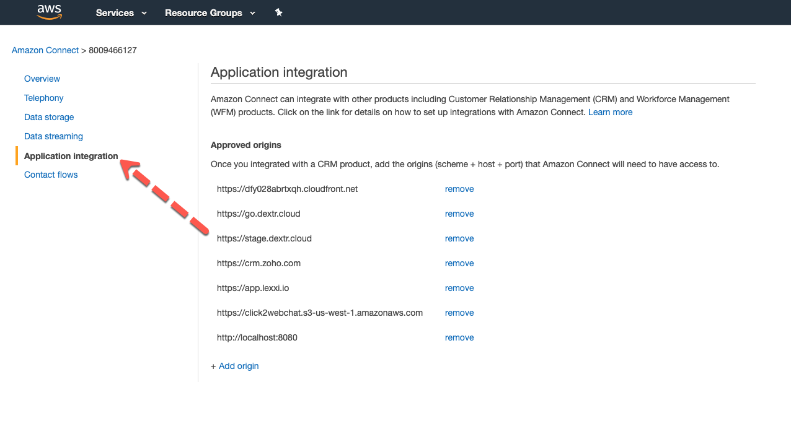Select Application integration sidebar item

point(71,156)
